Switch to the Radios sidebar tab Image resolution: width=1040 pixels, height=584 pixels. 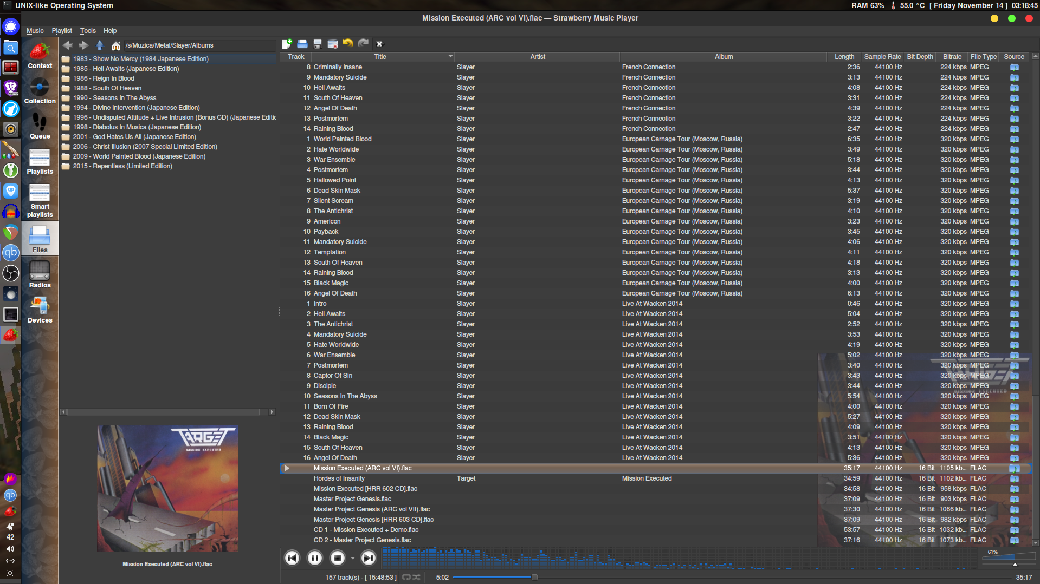point(40,275)
